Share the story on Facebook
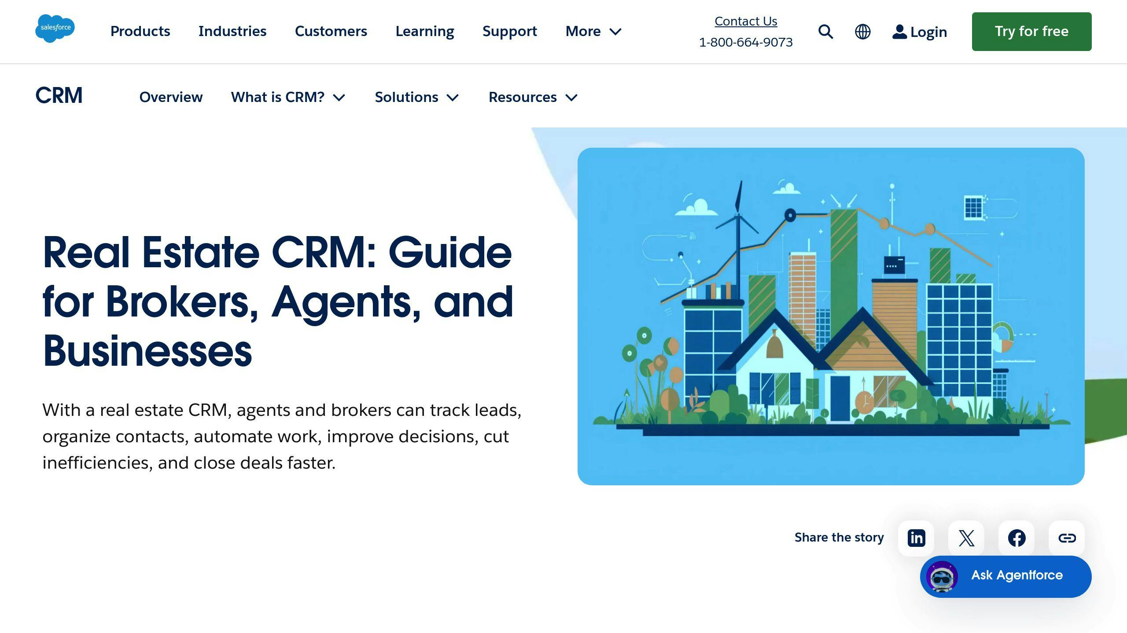This screenshot has width=1127, height=633. tap(1017, 538)
